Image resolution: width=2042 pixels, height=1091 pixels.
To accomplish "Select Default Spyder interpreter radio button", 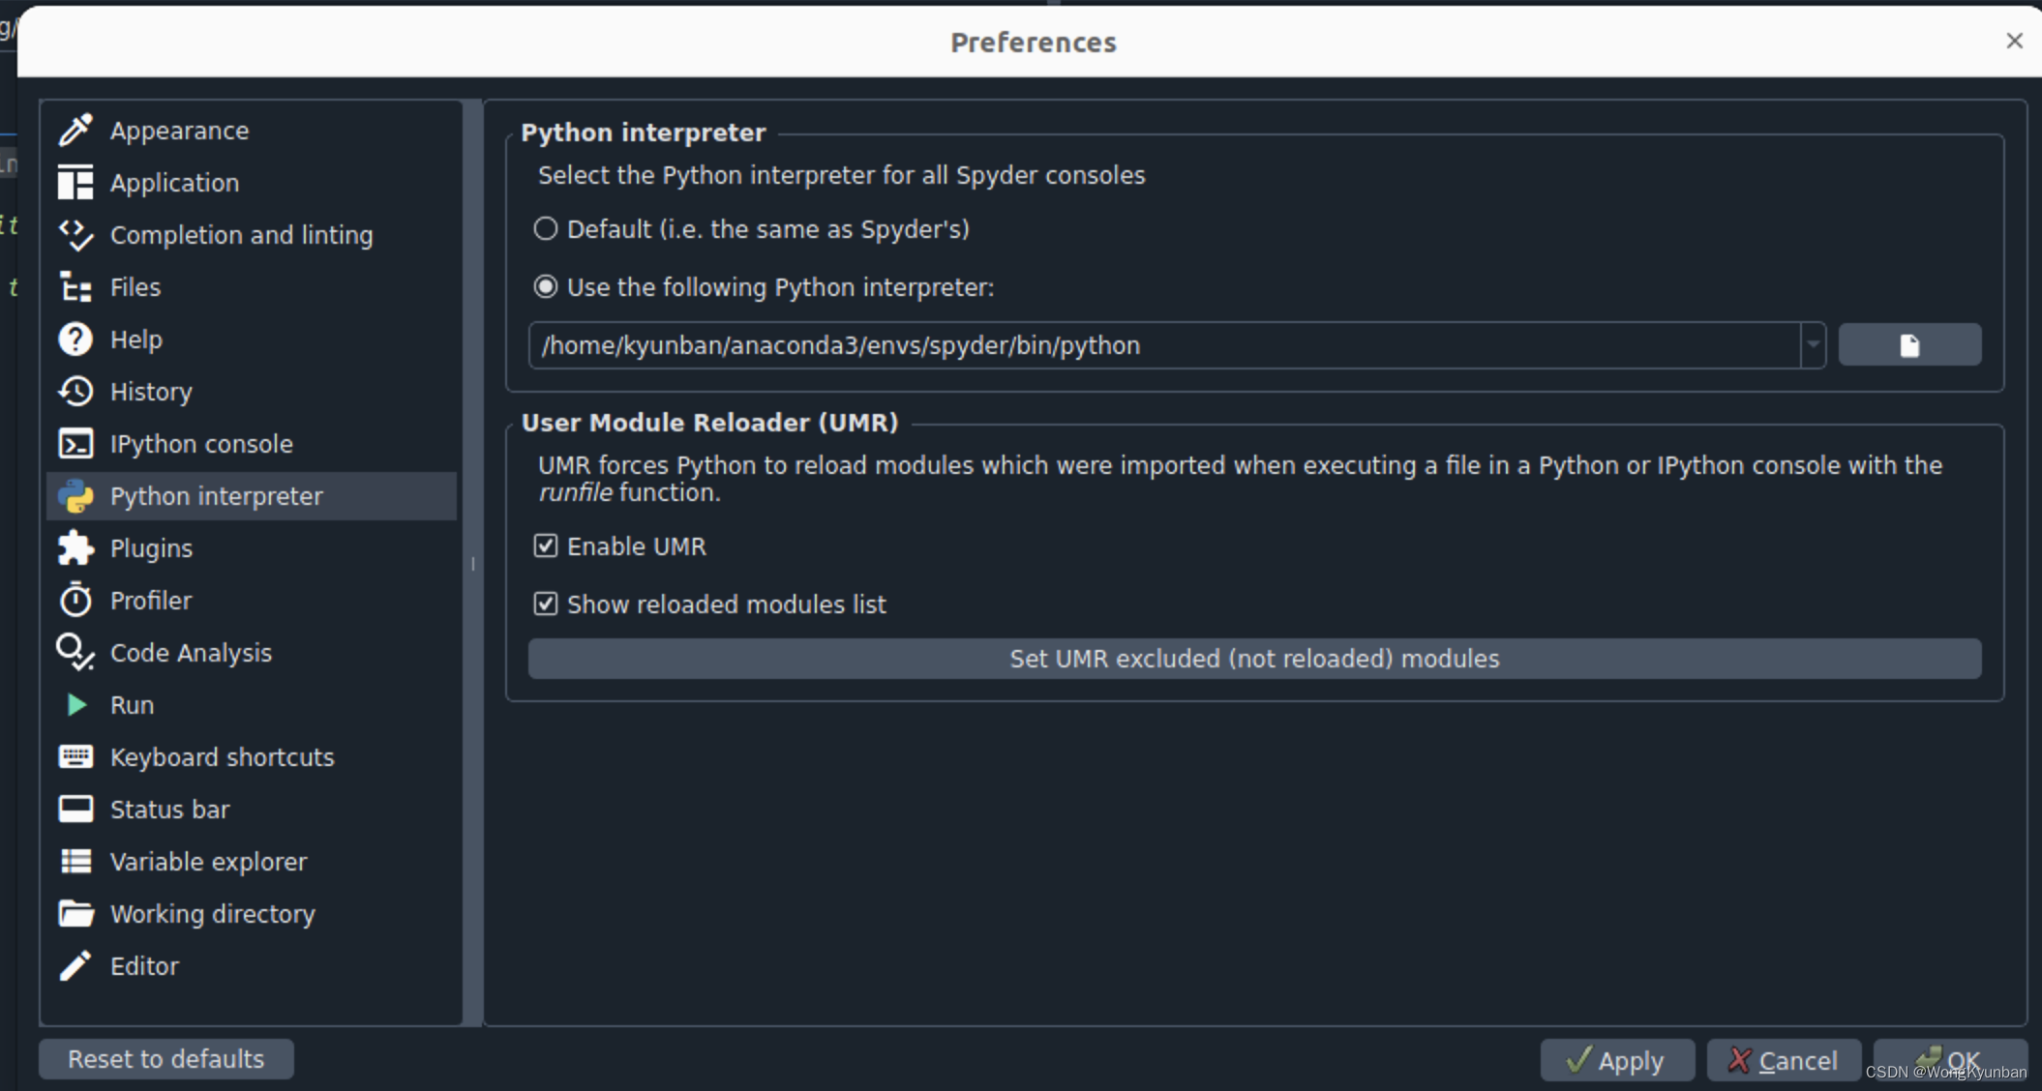I will (547, 229).
